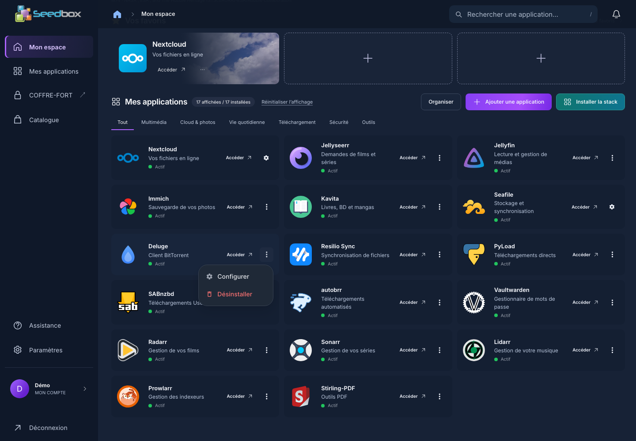636x441 pixels.
Task: Click Accéder for Jellyfin
Action: click(585, 158)
